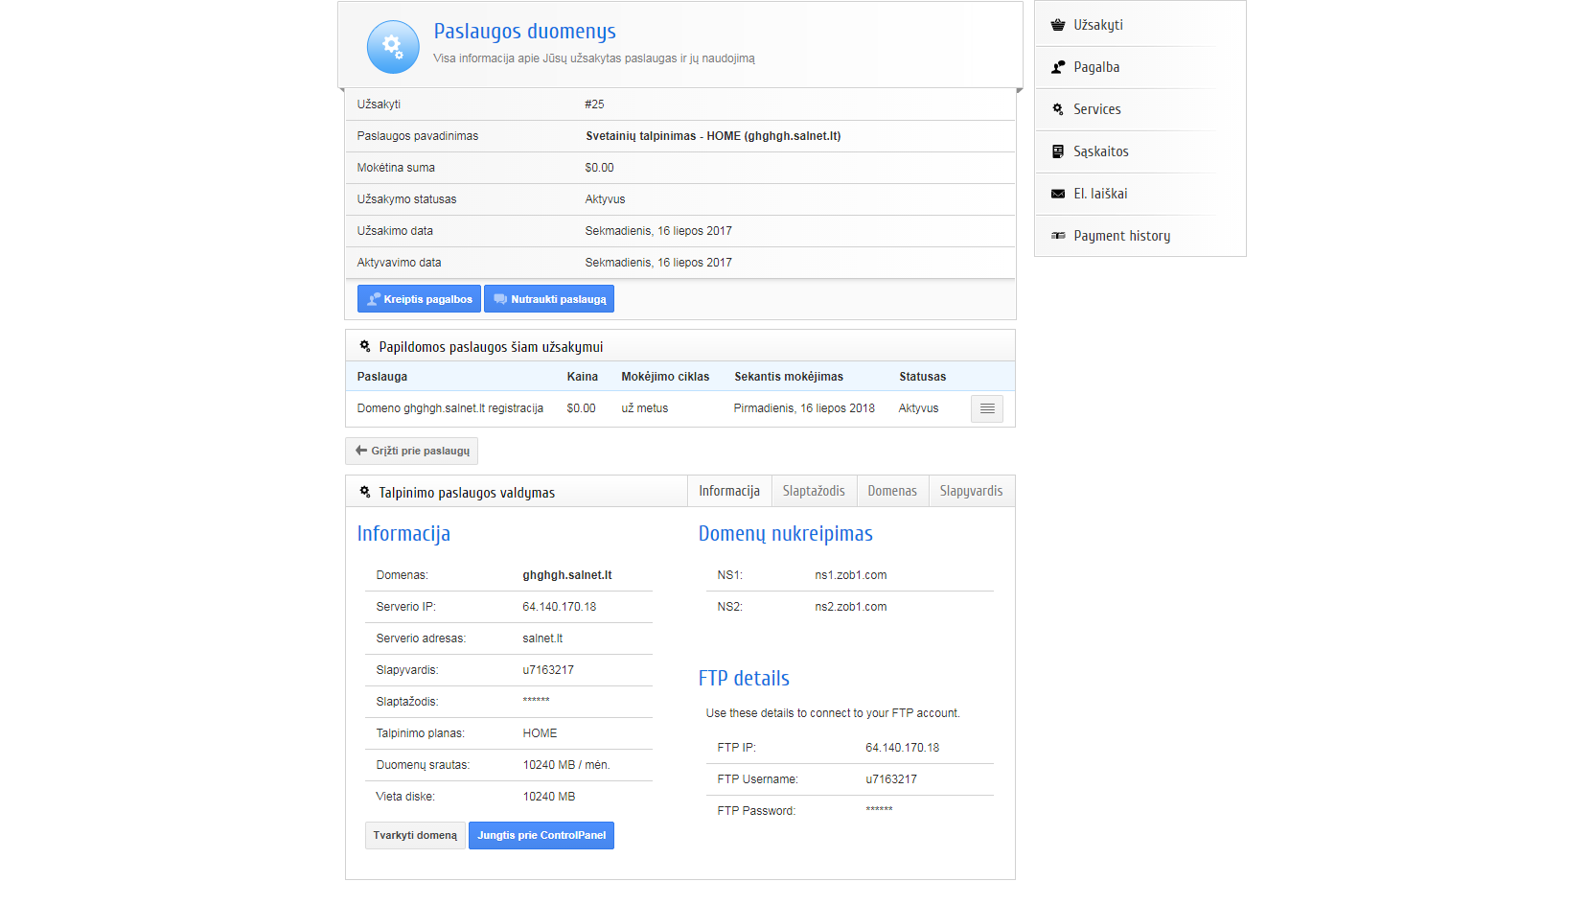Image resolution: width=1589 pixels, height=905 pixels.
Task: Click next payment date 16 liepos 2018
Action: tap(804, 408)
